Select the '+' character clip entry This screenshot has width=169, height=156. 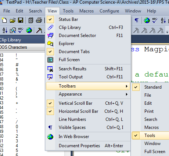[x=17, y=103]
